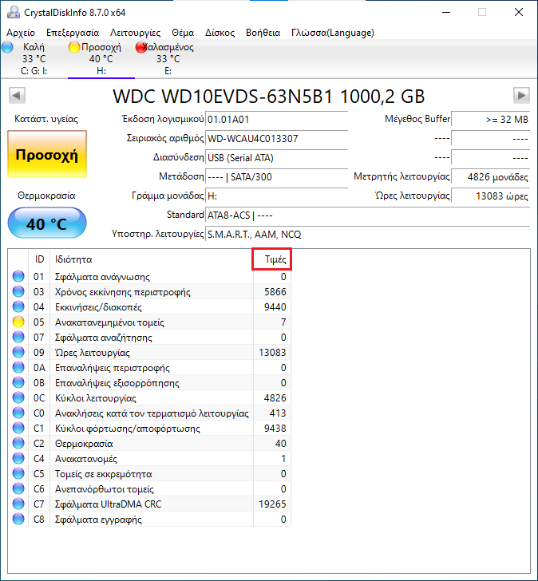Click the value 413 in row C0
538x581 pixels.
tap(278, 413)
